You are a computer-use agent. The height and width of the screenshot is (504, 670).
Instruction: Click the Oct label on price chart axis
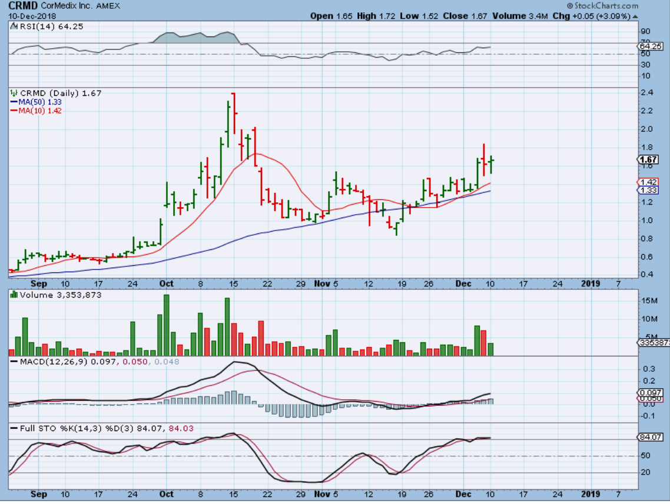[166, 284]
